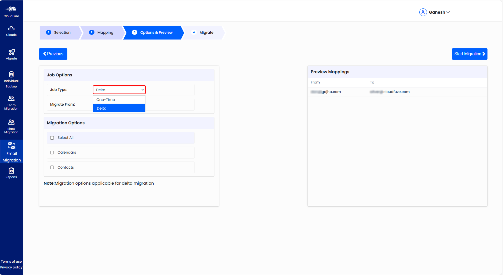Enable the Calendars checkbox
The height and width of the screenshot is (275, 503).
52,153
